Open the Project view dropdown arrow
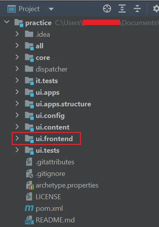 (51, 9)
